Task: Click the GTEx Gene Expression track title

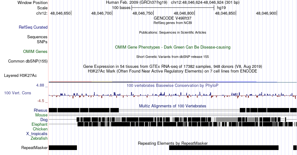Action: 173,66
